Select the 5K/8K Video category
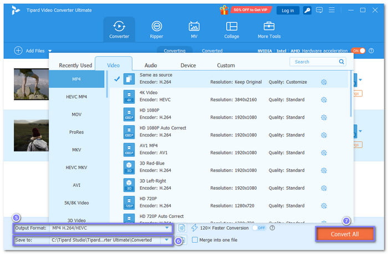Screen dimensions: 388x254 76,203
